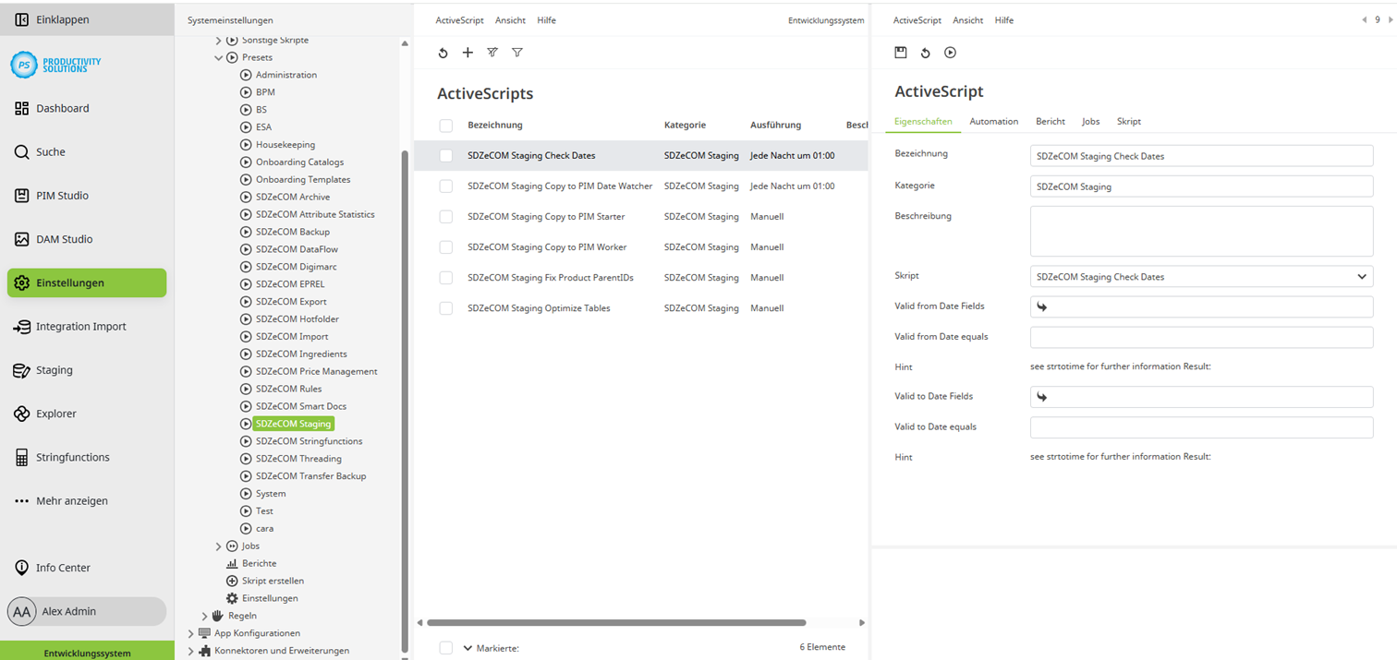The image size is (1397, 660).
Task: Collapse the Presets tree node
Action: pos(220,57)
